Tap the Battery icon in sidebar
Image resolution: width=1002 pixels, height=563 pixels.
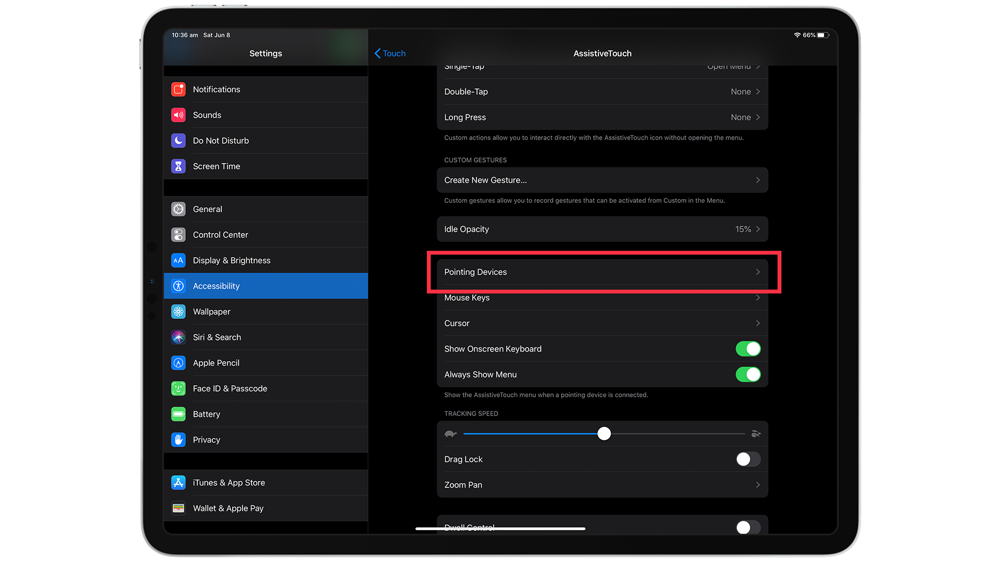pos(178,414)
